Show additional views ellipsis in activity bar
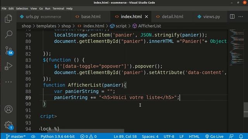 pyautogui.click(x=9, y=82)
